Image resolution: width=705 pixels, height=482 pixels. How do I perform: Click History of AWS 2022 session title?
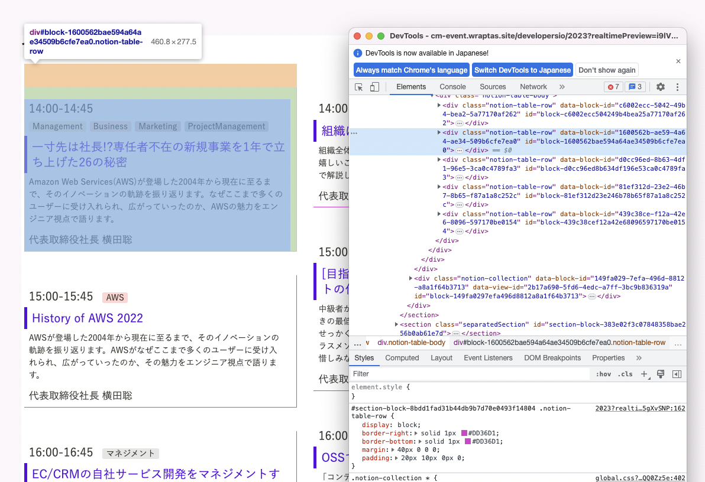click(88, 318)
